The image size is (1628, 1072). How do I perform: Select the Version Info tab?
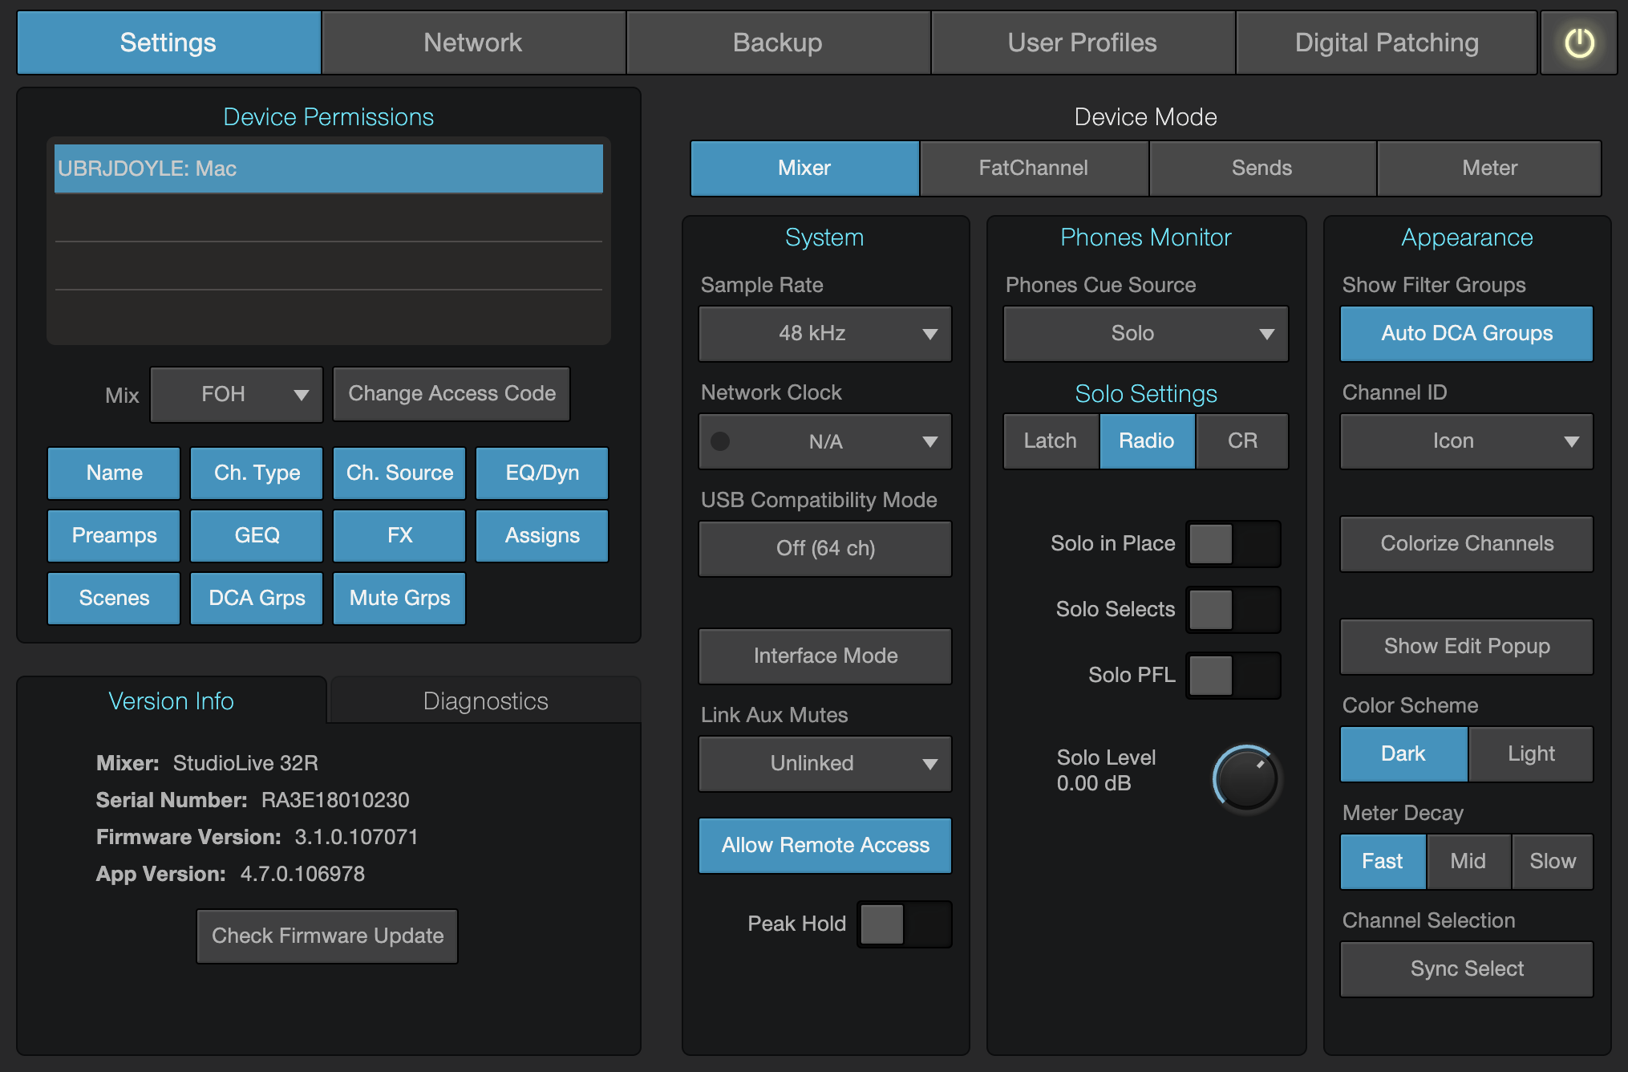(x=171, y=700)
